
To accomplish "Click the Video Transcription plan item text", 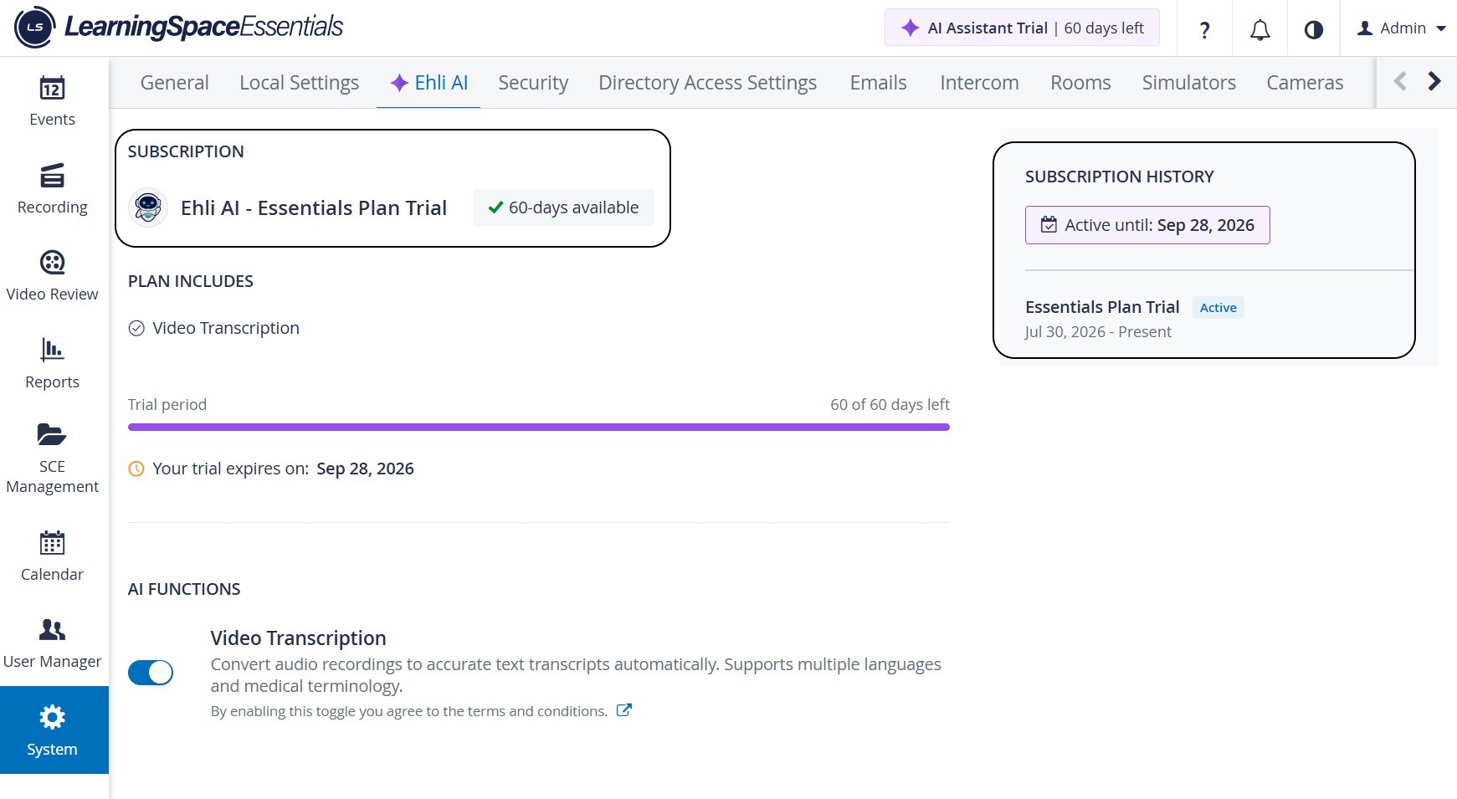I will (226, 328).
